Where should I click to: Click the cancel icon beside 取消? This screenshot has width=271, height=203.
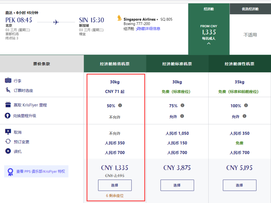[8, 132]
